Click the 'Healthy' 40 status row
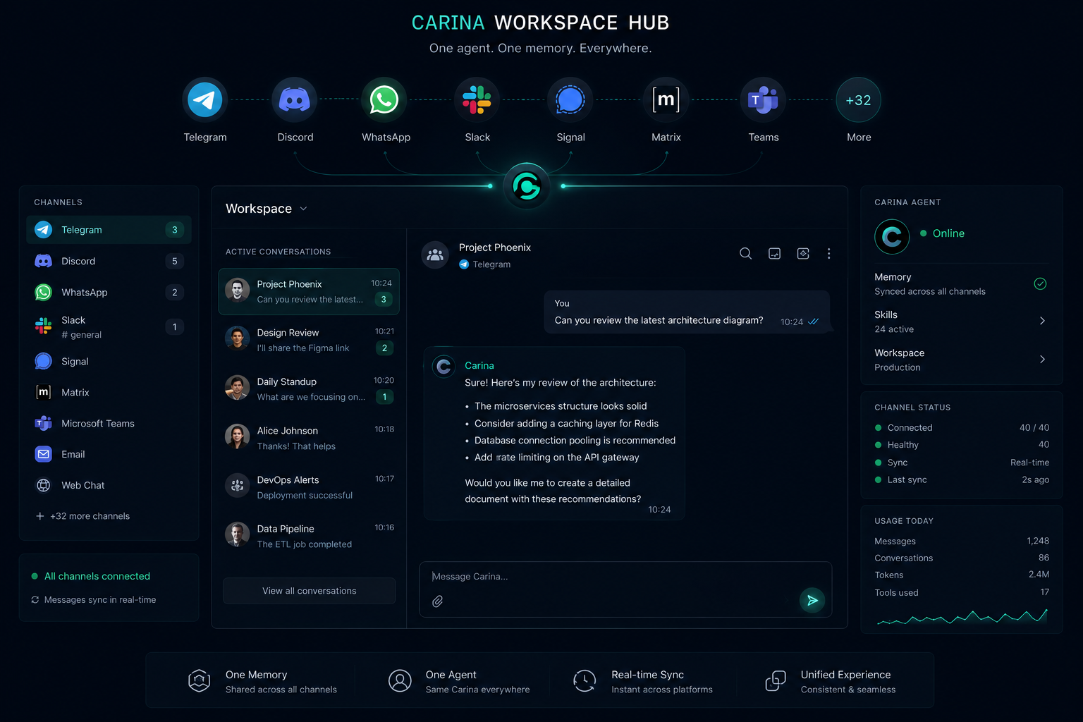The height and width of the screenshot is (722, 1083). click(962, 445)
